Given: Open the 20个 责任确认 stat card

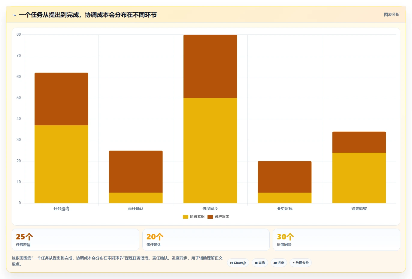Looking at the screenshot, I should [206, 240].
